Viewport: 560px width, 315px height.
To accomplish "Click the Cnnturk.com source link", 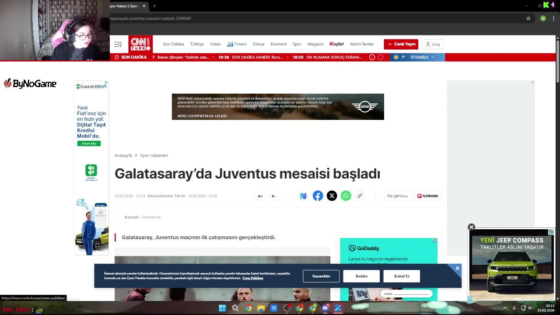I will (151, 217).
